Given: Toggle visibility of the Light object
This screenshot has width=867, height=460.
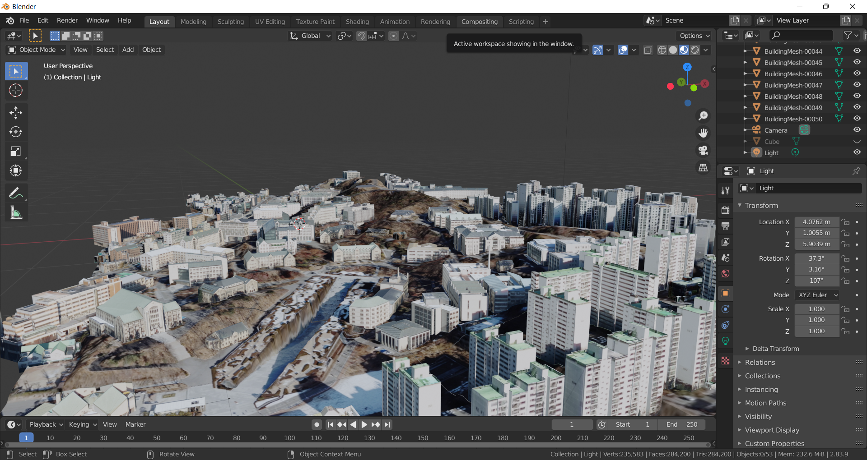Looking at the screenshot, I should click(857, 152).
